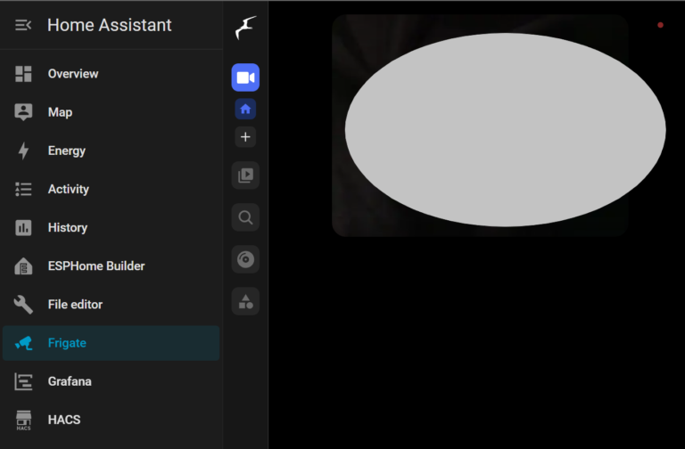Open HACS from the sidebar
The height and width of the screenshot is (449, 685).
click(x=111, y=420)
